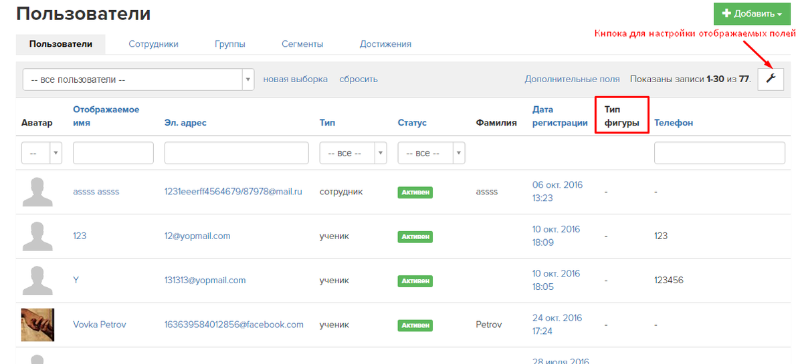Focus the email address filter field
The width and height of the screenshot is (802, 364).
pyautogui.click(x=237, y=153)
